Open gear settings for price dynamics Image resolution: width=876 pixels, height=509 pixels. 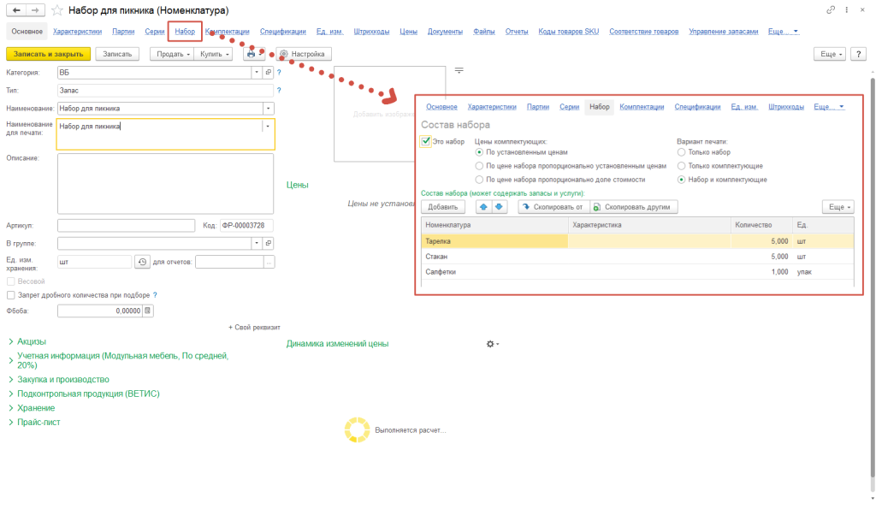(x=491, y=344)
